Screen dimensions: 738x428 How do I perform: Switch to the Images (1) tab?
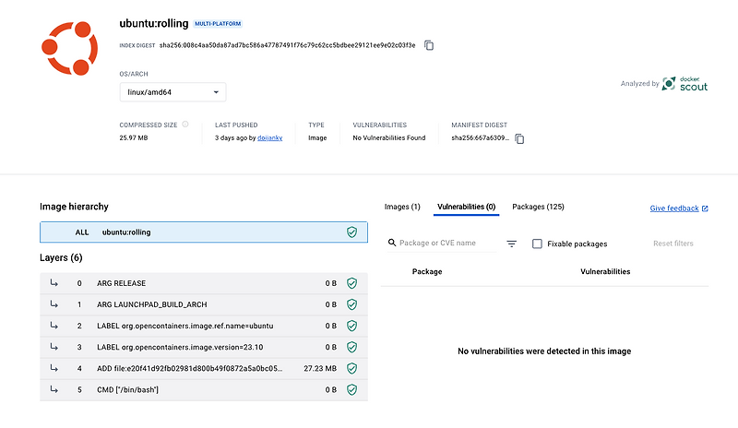pyautogui.click(x=402, y=207)
